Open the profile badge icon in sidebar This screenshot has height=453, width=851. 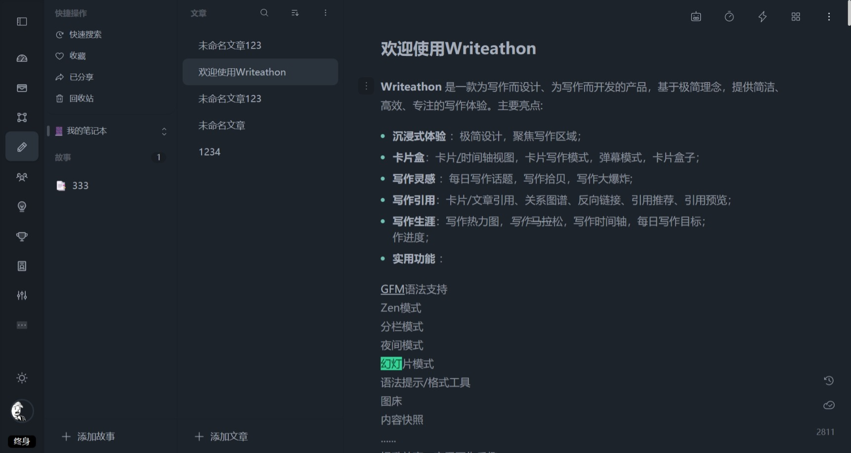click(x=22, y=266)
